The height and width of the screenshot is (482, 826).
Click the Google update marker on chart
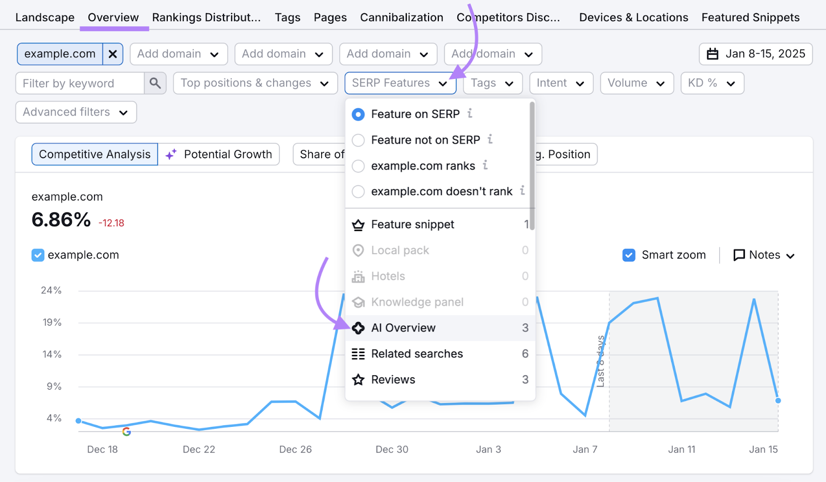click(x=126, y=431)
